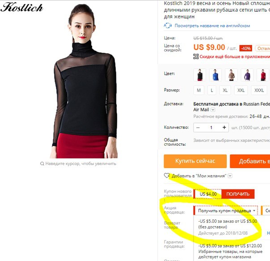Select size XL
This screenshot has width=270, height=261.
coord(225,90)
